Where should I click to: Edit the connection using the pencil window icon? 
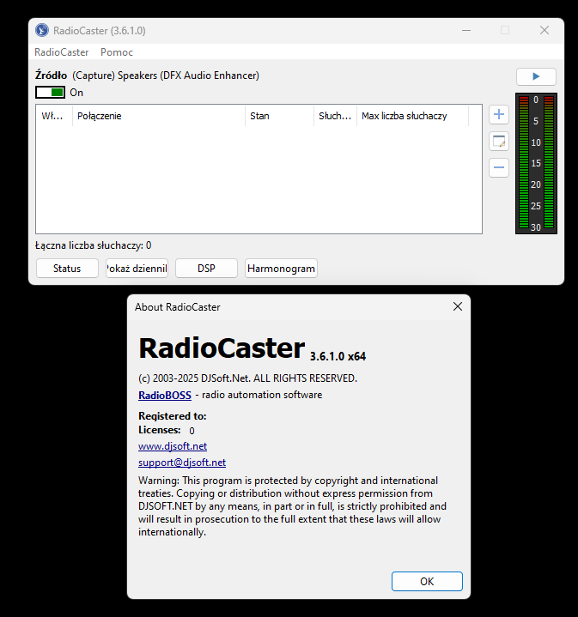point(499,142)
